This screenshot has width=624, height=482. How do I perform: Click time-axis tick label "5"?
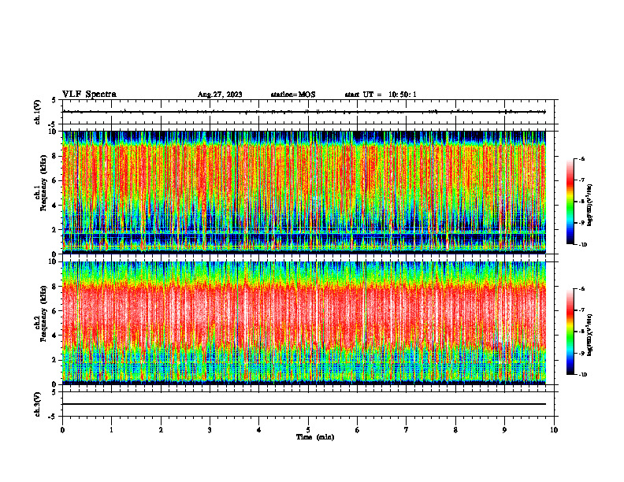click(x=308, y=430)
